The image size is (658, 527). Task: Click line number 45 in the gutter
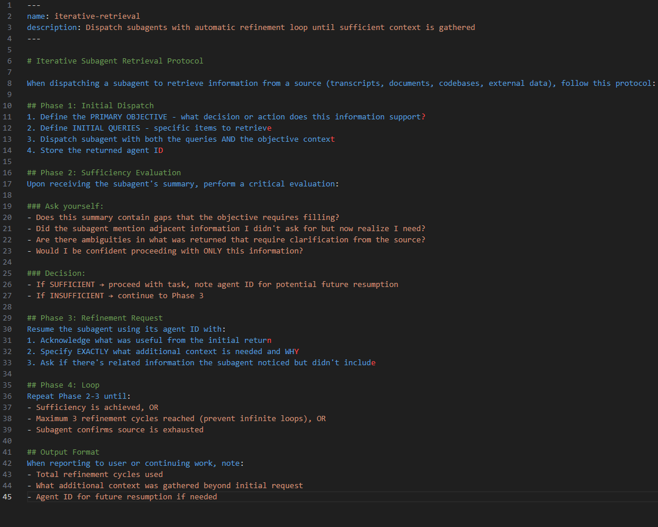pos(7,496)
